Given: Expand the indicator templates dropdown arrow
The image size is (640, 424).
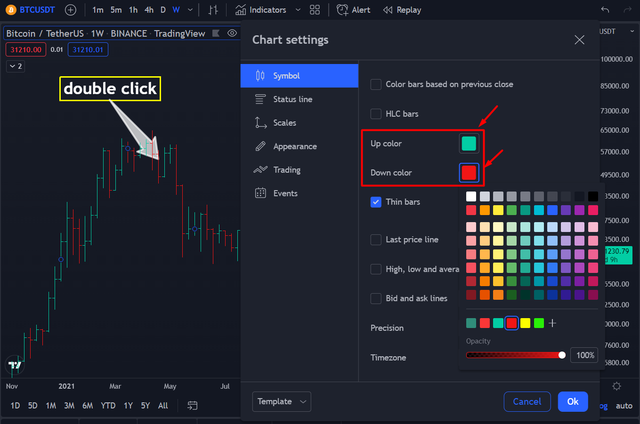Looking at the screenshot, I should click(x=298, y=10).
